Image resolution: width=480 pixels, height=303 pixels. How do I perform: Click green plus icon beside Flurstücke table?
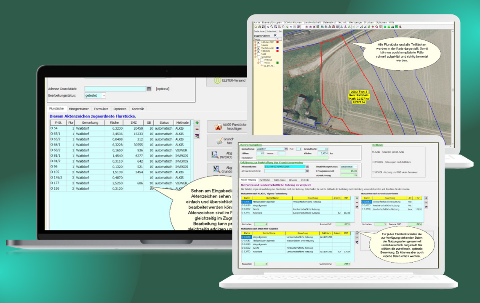197,123
